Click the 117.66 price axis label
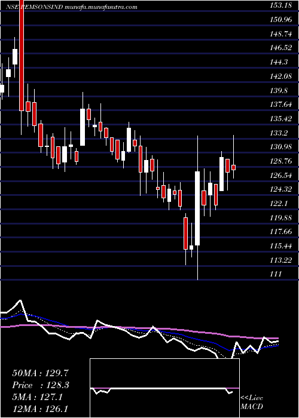299x418 pixels. pos(282,232)
